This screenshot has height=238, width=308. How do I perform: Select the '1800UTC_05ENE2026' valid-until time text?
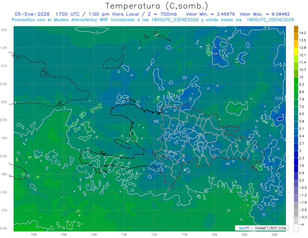[270, 20]
